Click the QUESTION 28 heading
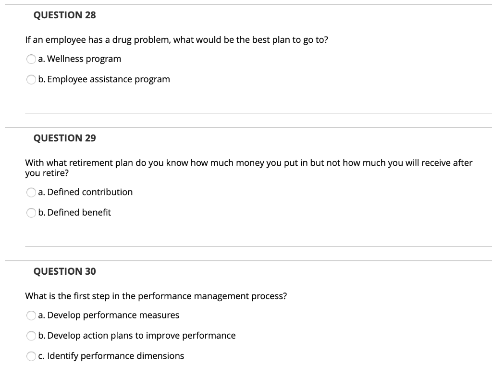492x378 pixels. (x=65, y=15)
